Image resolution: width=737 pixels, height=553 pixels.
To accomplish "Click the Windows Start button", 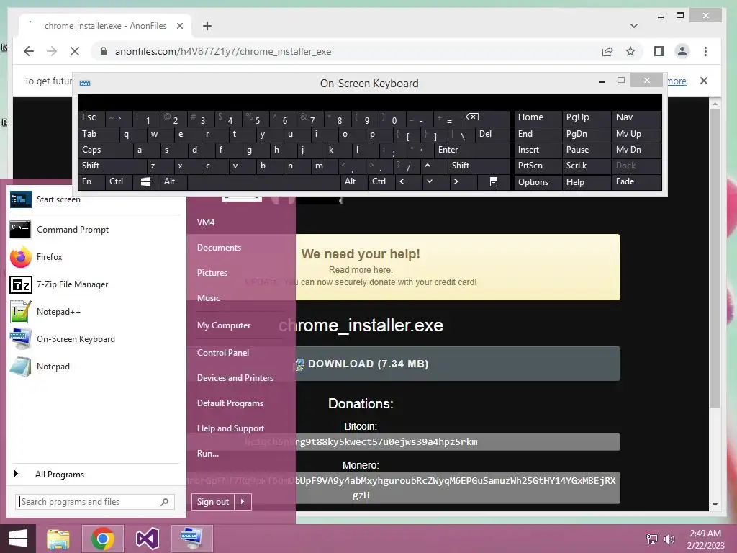I will [x=18, y=539].
